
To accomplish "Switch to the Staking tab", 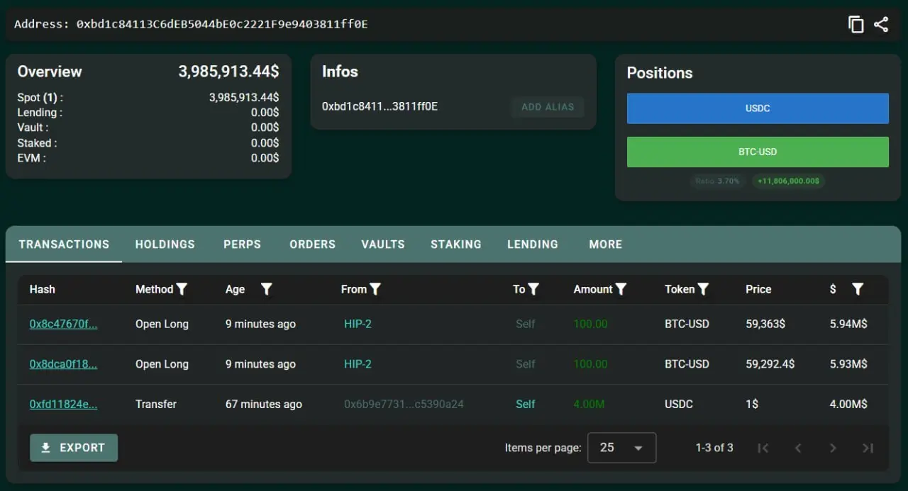I will pos(456,244).
